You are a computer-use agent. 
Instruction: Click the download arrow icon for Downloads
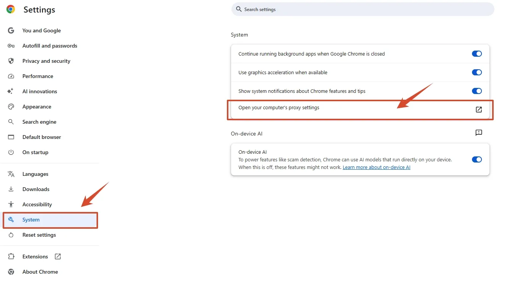pos(11,189)
